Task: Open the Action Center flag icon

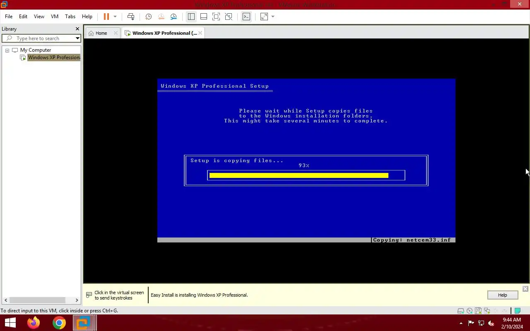Action: (x=471, y=323)
